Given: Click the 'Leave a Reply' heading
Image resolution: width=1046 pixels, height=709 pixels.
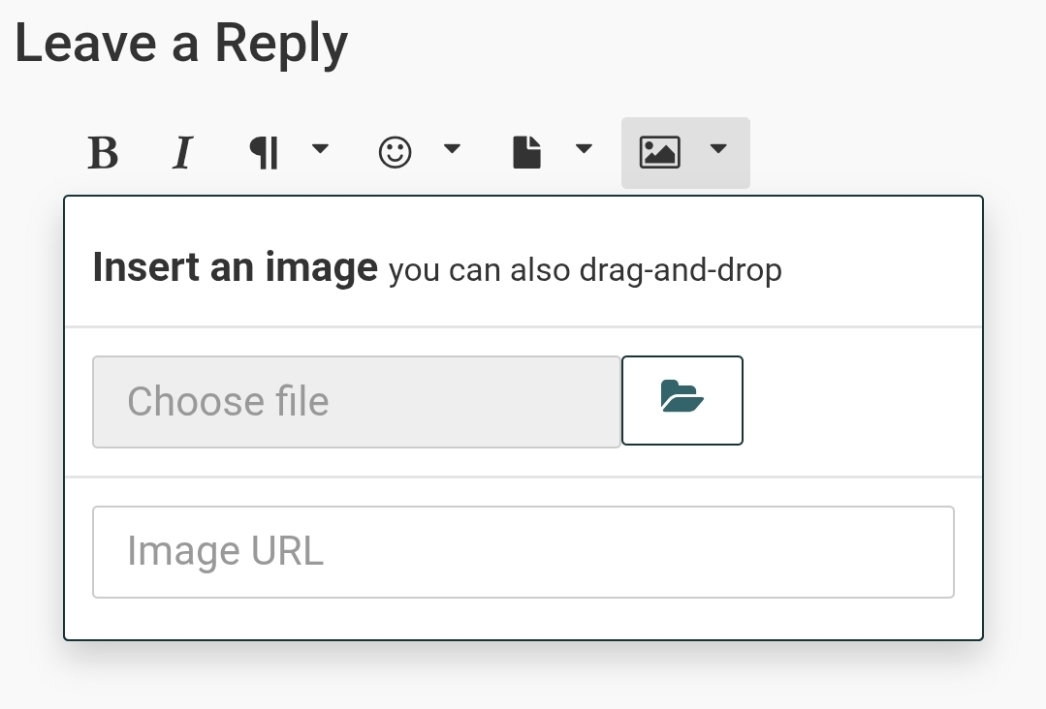Looking at the screenshot, I should coord(181,44).
